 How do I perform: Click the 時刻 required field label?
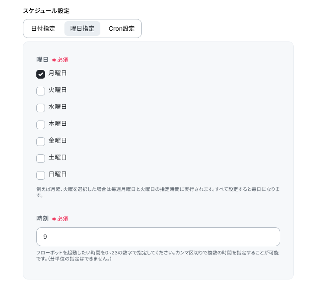click(43, 219)
